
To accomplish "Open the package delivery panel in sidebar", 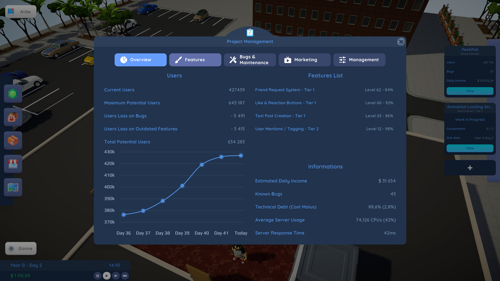I will [13, 140].
